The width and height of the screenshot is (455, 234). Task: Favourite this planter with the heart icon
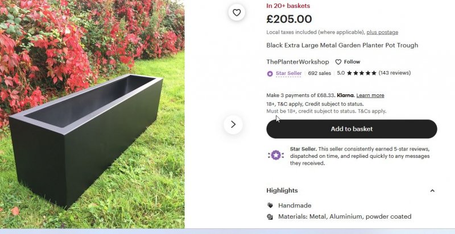(x=236, y=12)
